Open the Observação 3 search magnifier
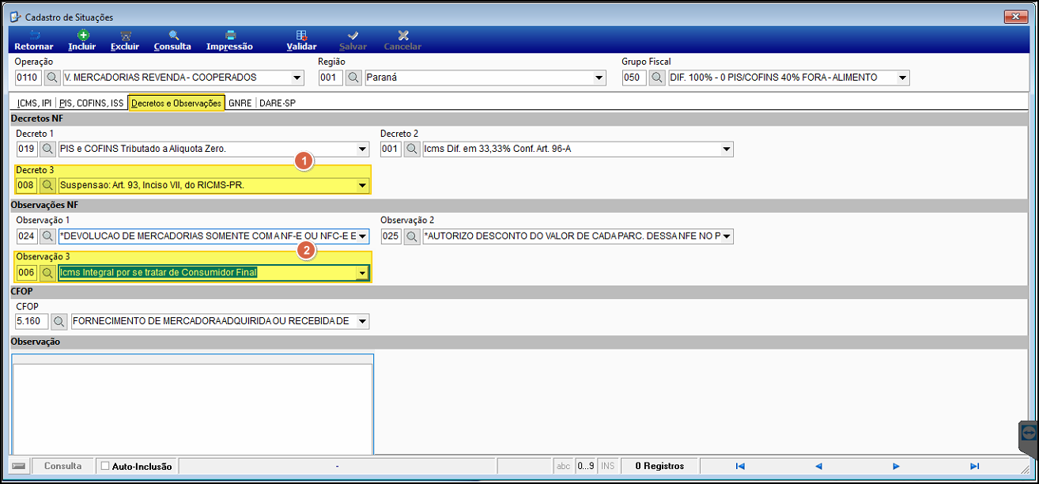The width and height of the screenshot is (1039, 484). coord(49,273)
